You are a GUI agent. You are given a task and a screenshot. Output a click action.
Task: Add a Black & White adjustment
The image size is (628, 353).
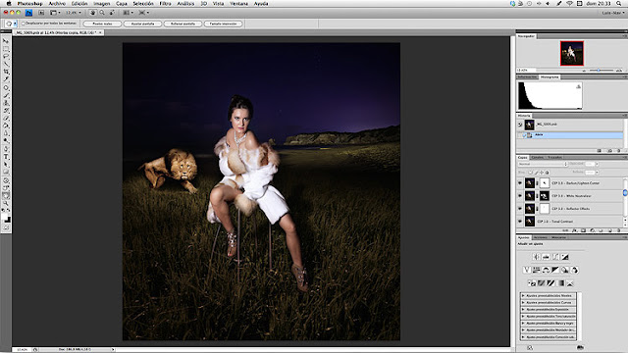(555, 271)
